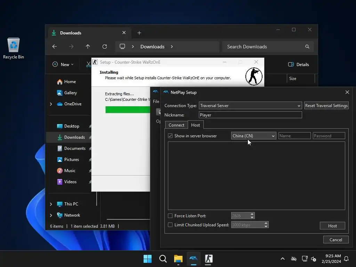The height and width of the screenshot is (267, 356).
Task: Open the notifications bell
Action: (347, 259)
